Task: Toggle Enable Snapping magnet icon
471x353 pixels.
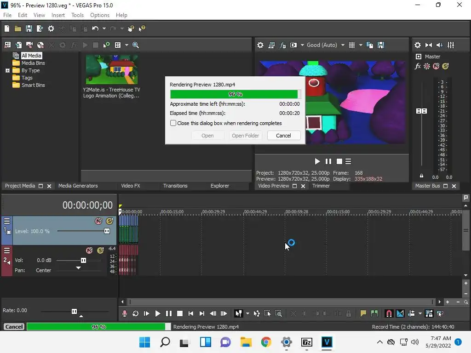Action: coord(389,313)
